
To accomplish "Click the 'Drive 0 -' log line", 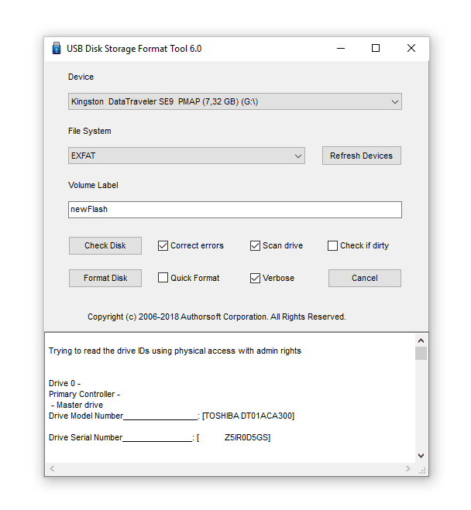I will (64, 383).
